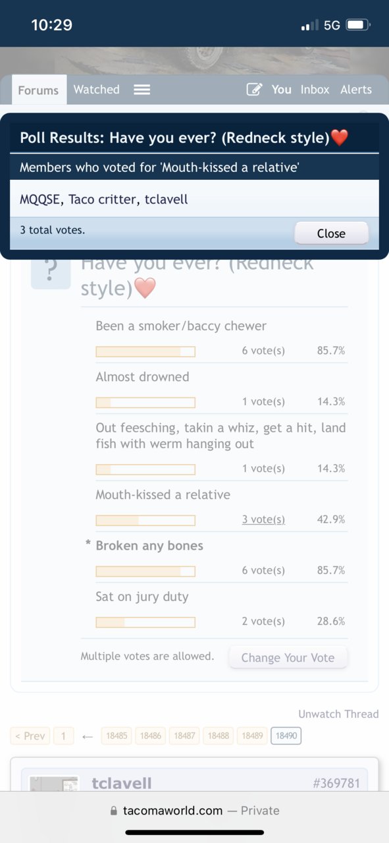View Alerts
Screen dimensions: 389x843
point(356,90)
